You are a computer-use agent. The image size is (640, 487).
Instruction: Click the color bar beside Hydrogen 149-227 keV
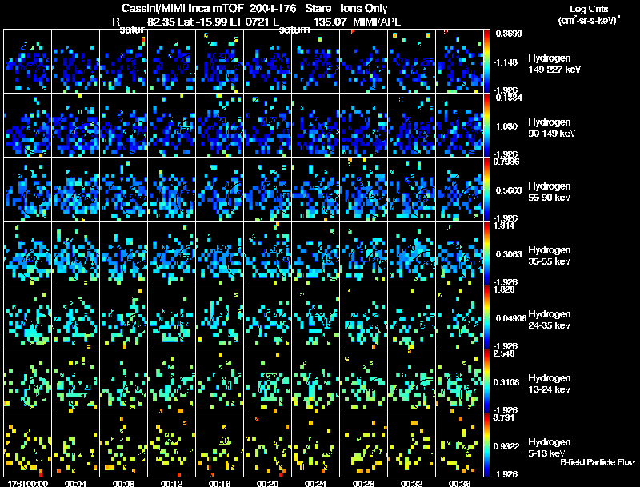point(486,62)
